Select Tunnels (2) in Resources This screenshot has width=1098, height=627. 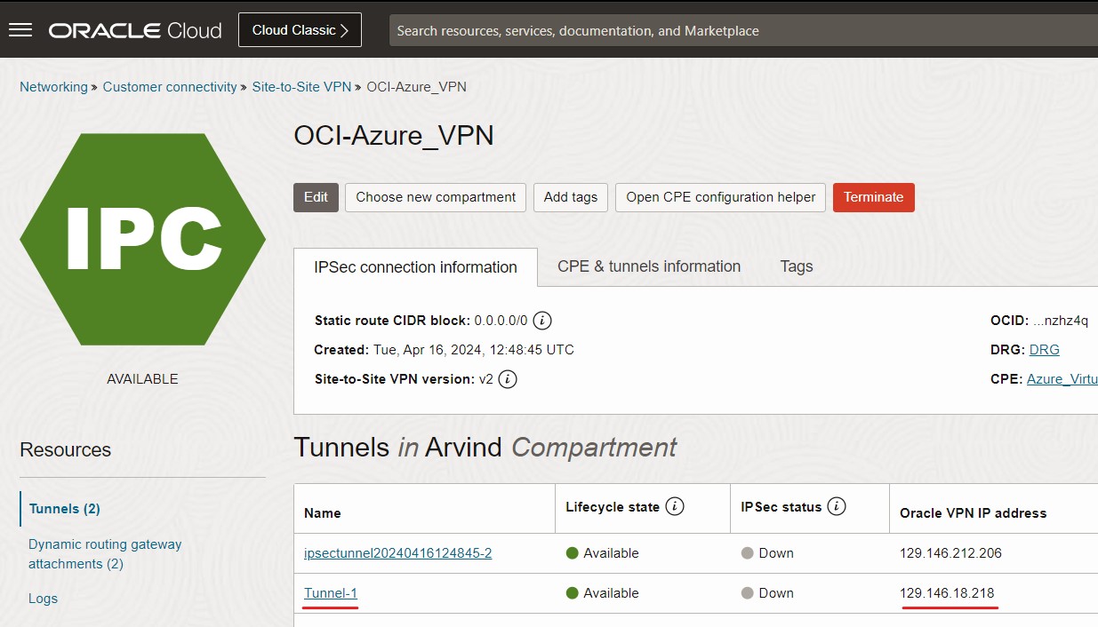pyautogui.click(x=65, y=509)
